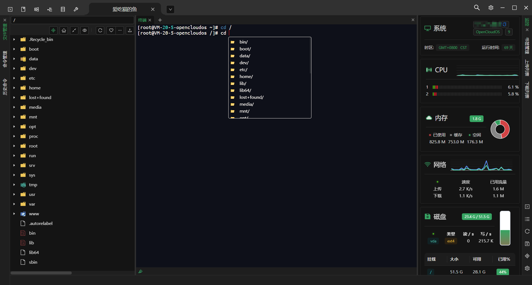Click the home directory icon in file toolbar

[x=64, y=30]
